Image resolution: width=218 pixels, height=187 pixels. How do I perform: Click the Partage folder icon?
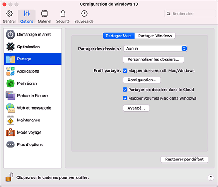(10, 59)
